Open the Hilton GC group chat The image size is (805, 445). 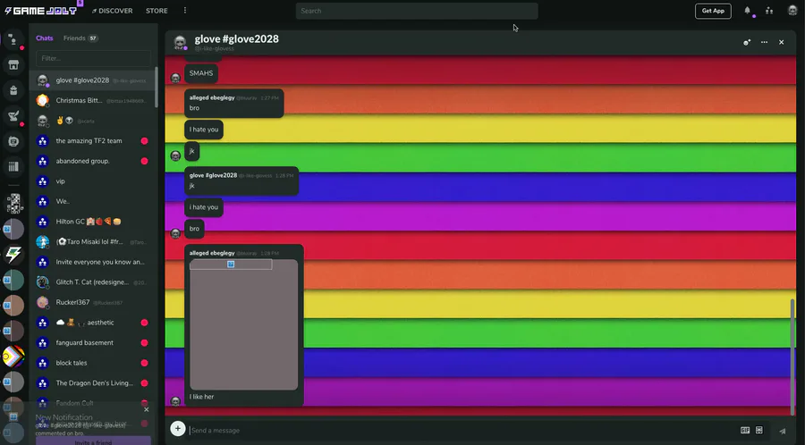tap(92, 222)
